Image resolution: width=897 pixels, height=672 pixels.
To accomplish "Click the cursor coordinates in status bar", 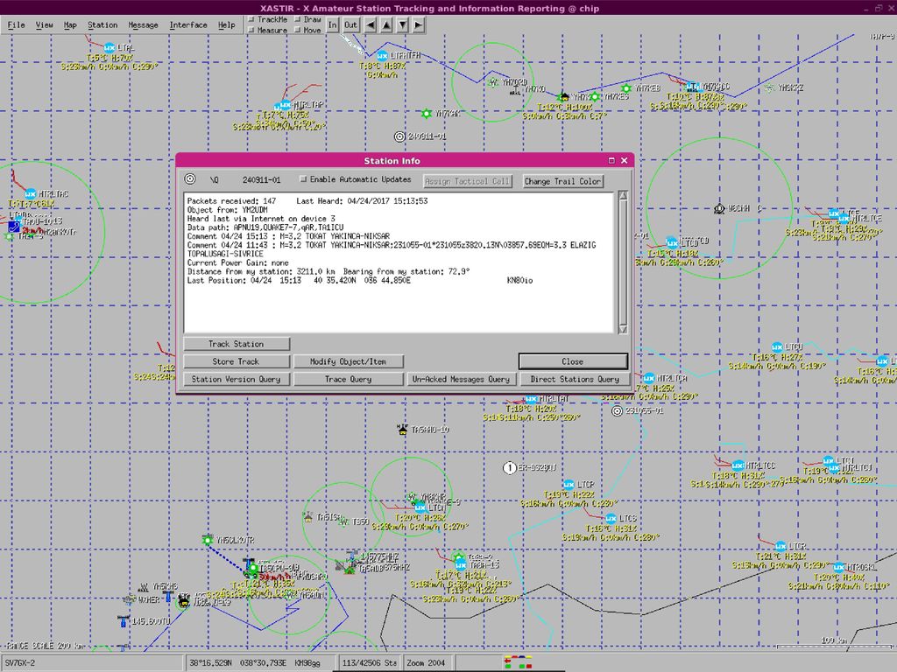I will (x=261, y=663).
